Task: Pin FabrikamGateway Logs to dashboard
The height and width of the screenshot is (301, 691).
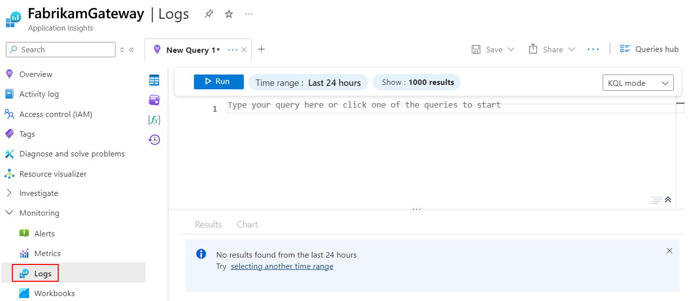Action: (209, 14)
